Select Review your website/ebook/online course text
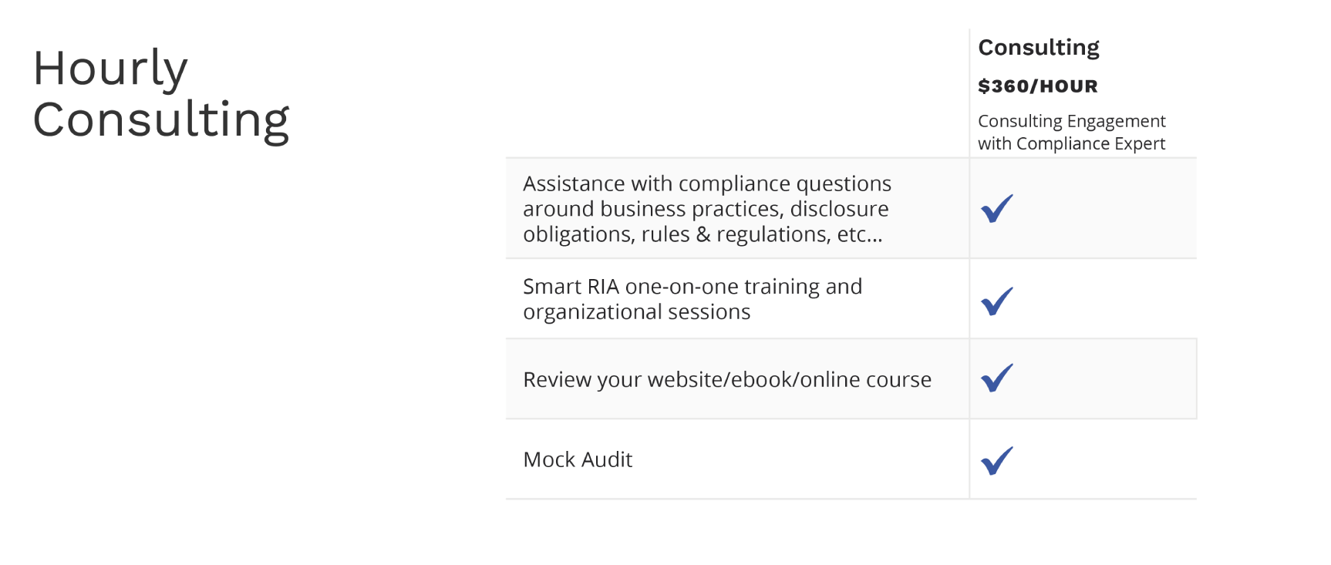Image resolution: width=1331 pixels, height=565 pixels. [x=727, y=379]
